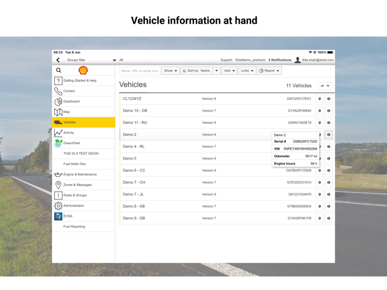387x290 pixels.
Task: Open the Activity section
Action: [x=83, y=133]
